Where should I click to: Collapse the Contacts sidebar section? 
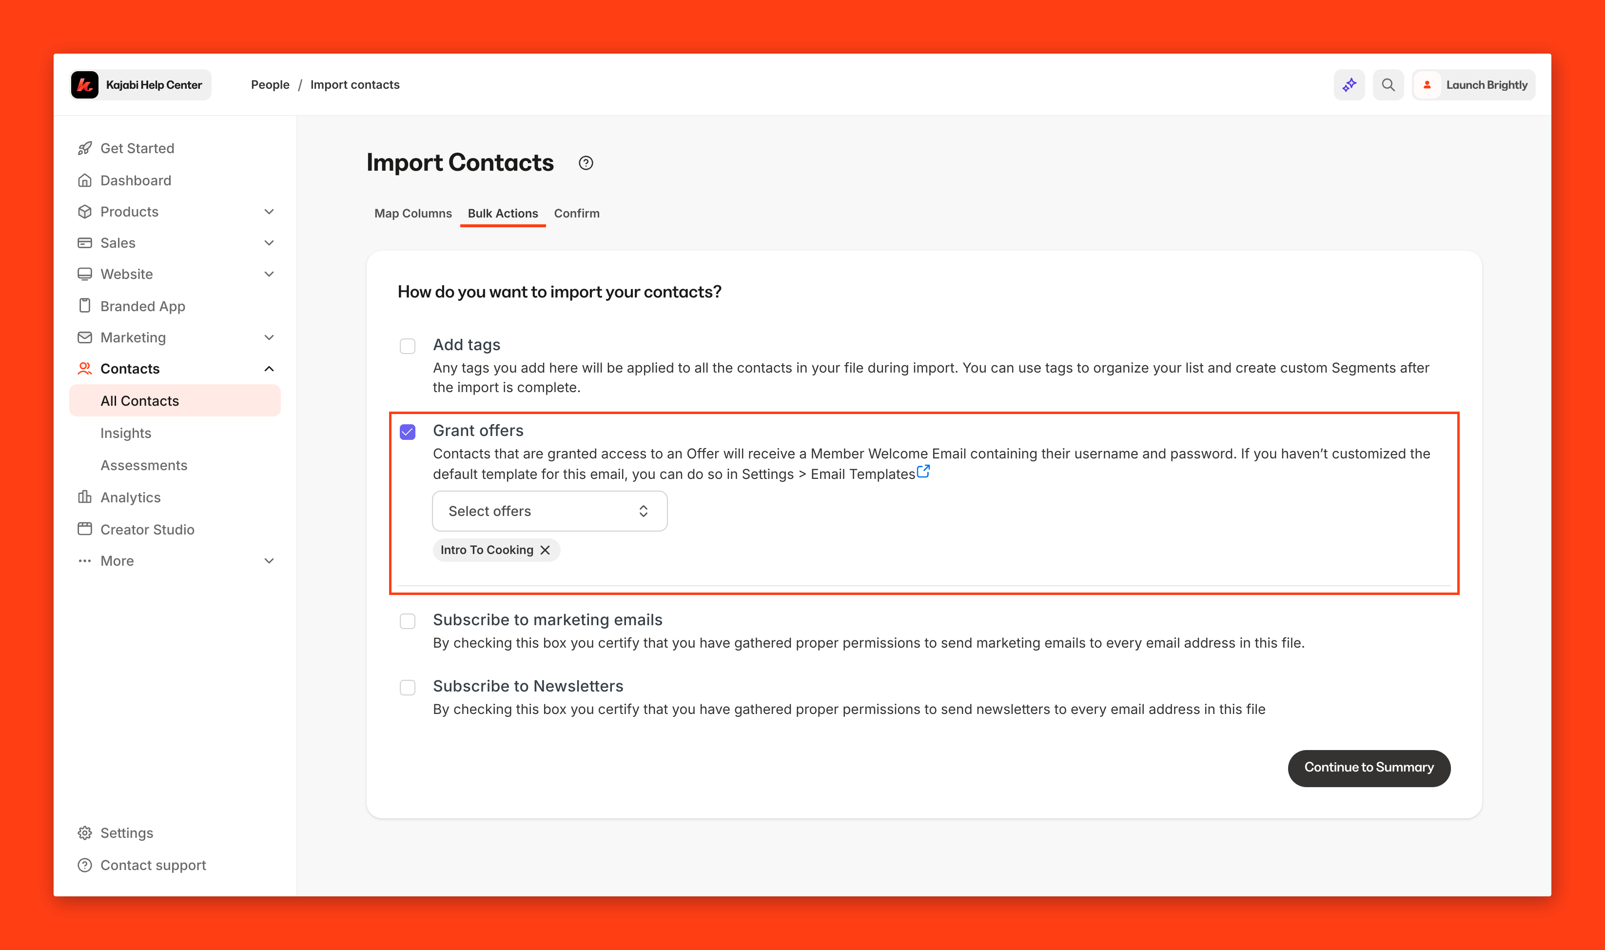point(269,369)
